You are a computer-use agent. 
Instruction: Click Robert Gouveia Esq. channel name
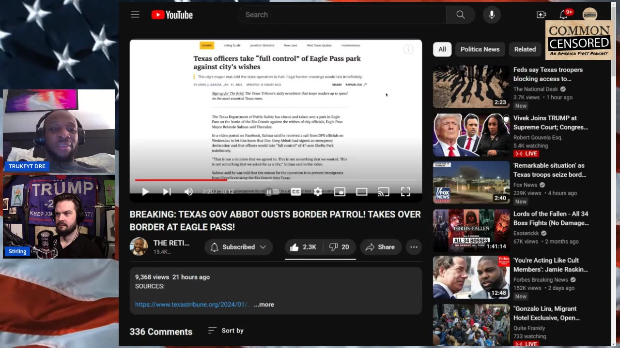click(x=537, y=137)
